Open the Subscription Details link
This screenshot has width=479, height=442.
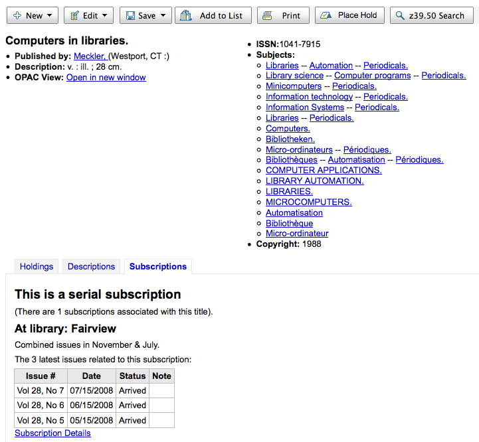point(52,433)
